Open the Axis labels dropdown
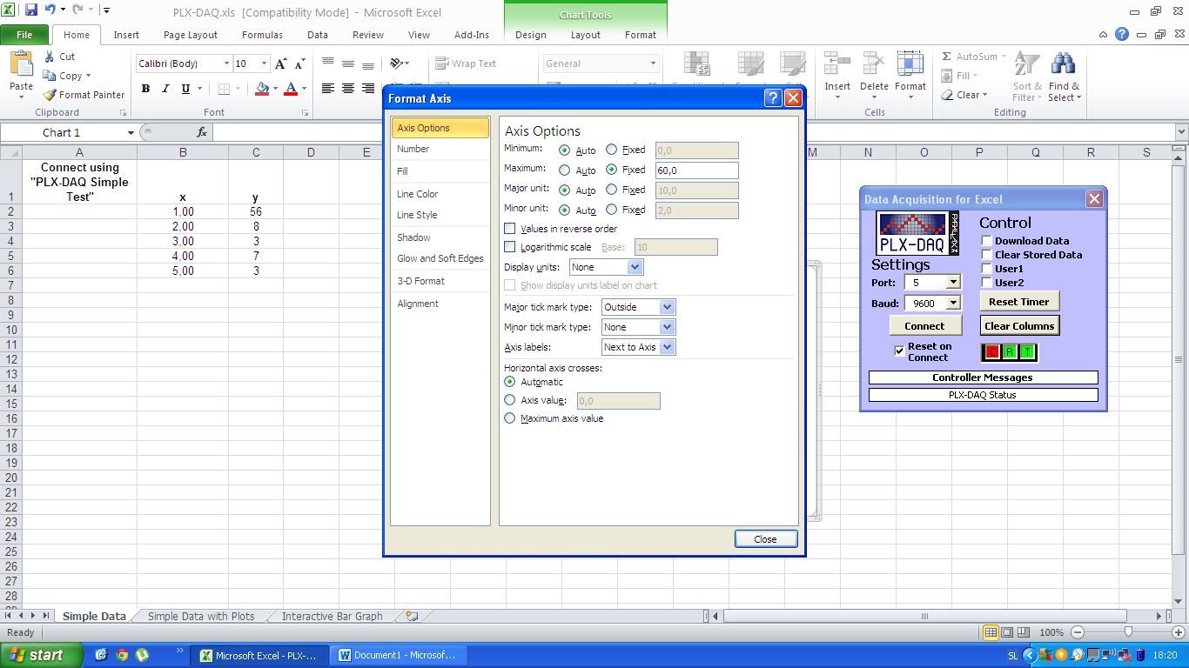 point(667,347)
